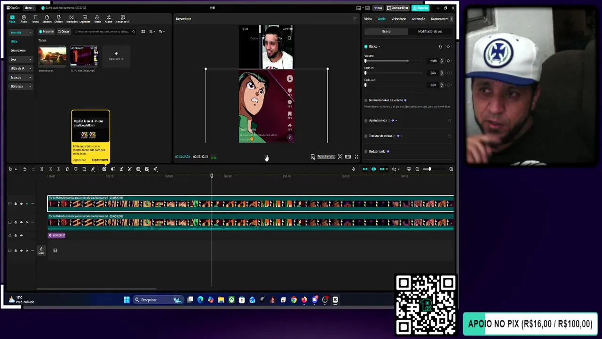The image size is (602, 339).
Task: Click the Exportar button
Action: coord(420,8)
